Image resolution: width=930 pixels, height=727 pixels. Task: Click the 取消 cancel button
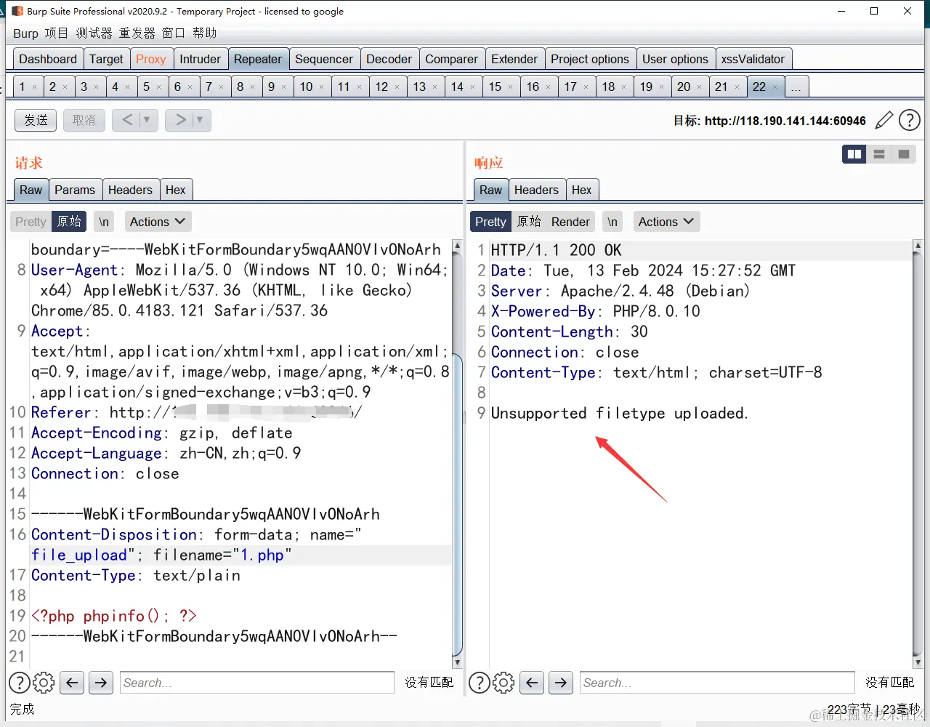84,120
